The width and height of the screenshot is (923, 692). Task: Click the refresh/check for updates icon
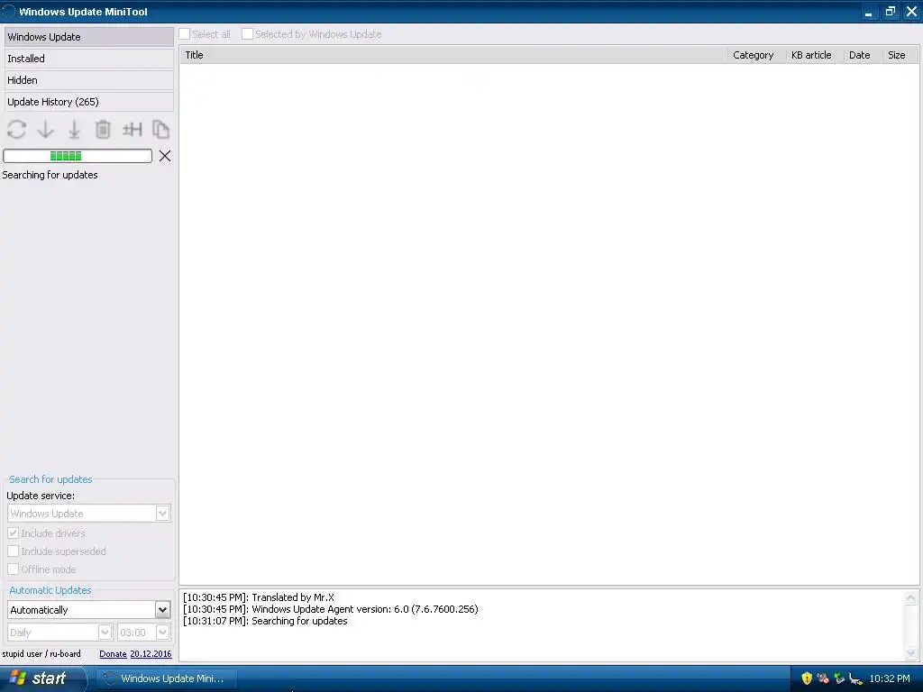pyautogui.click(x=16, y=130)
